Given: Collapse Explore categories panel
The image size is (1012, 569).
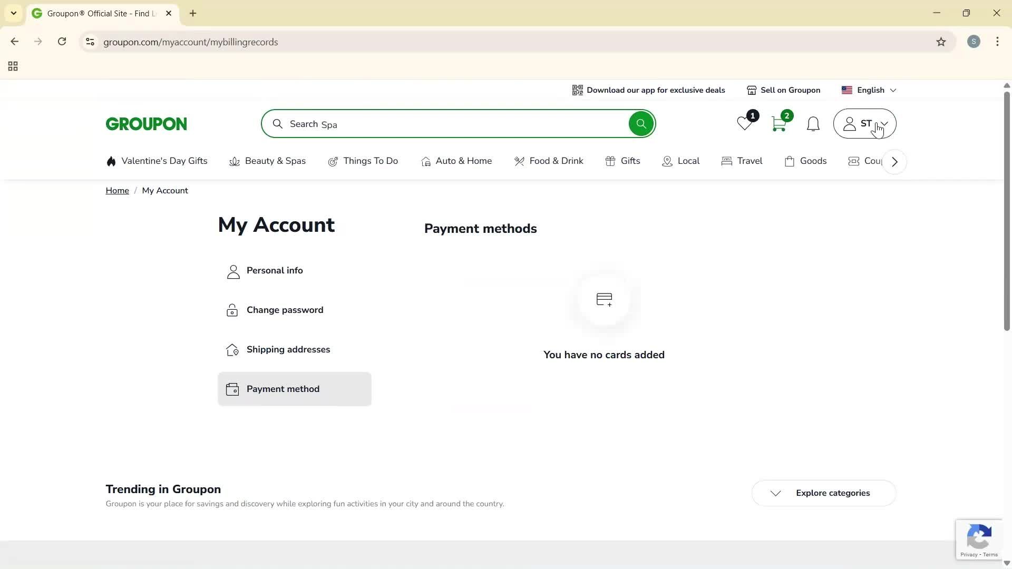Looking at the screenshot, I should point(775,493).
